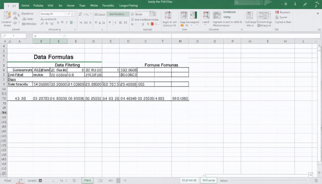Select the Data Fiteting heading cell
This screenshot has width=322, height=184.
click(x=67, y=65)
